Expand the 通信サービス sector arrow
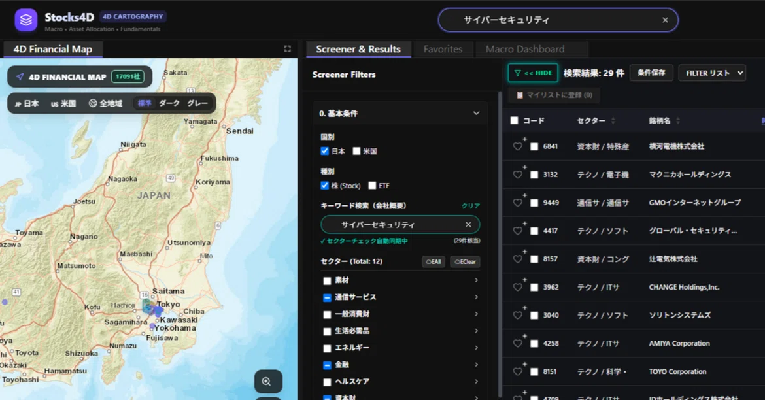765x400 pixels. tap(476, 297)
